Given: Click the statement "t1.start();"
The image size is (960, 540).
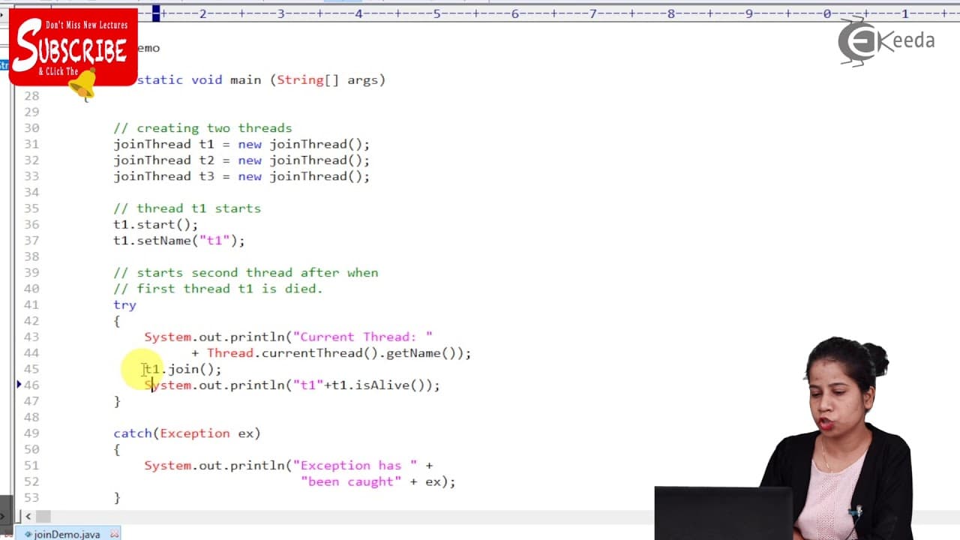Looking at the screenshot, I should (x=156, y=224).
